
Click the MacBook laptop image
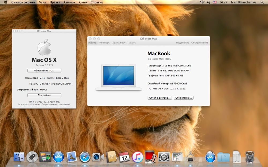click(119, 77)
